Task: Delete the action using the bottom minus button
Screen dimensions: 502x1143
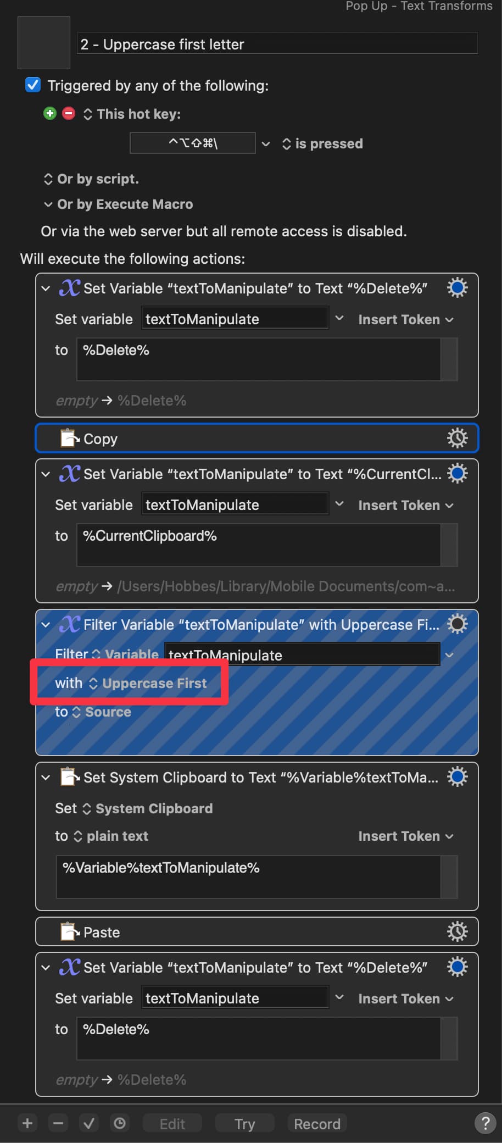Action: coord(58,1123)
